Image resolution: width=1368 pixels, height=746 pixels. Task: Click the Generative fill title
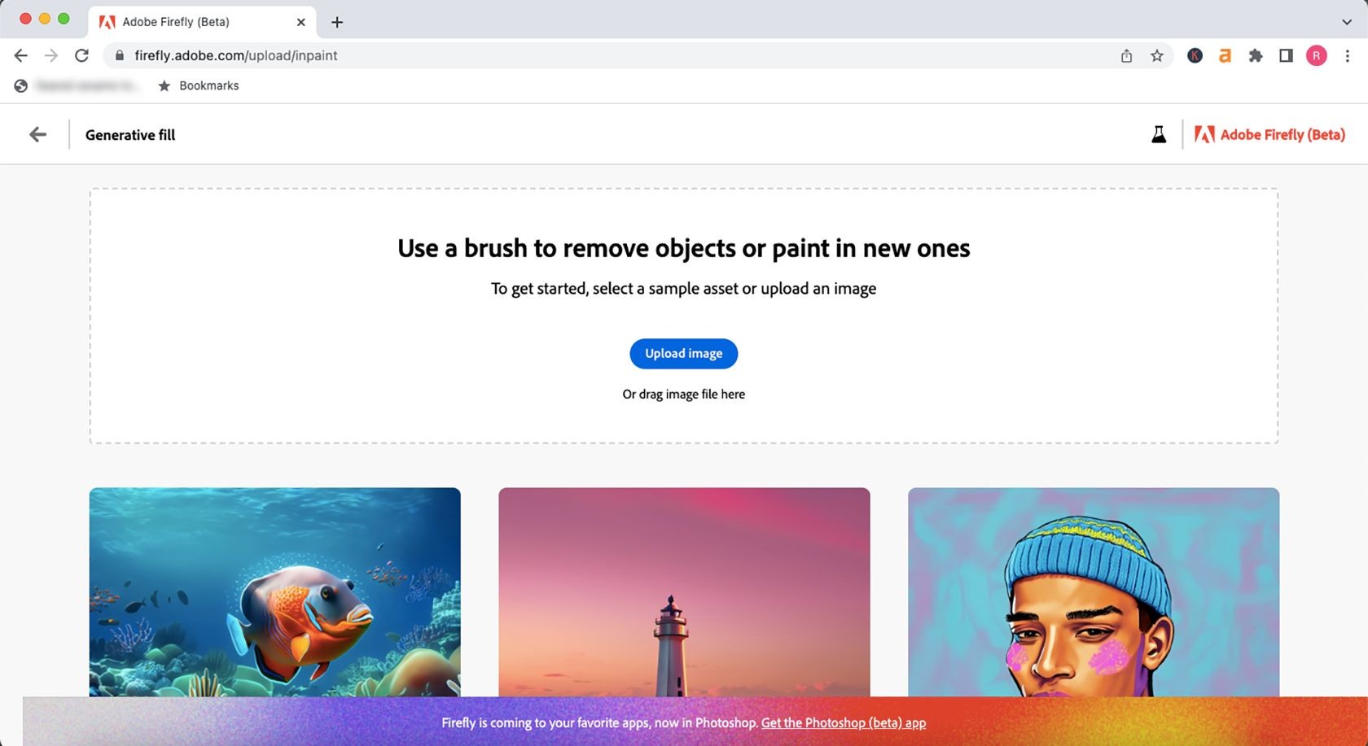(x=130, y=135)
